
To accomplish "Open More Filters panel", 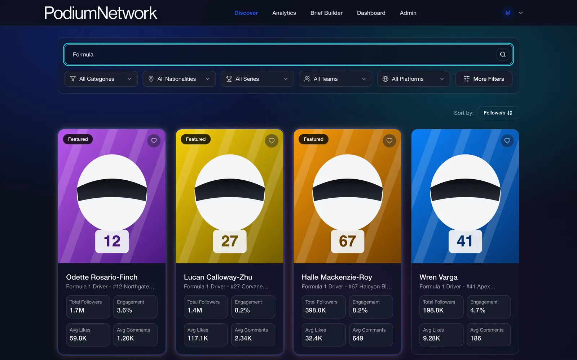I will (484, 79).
